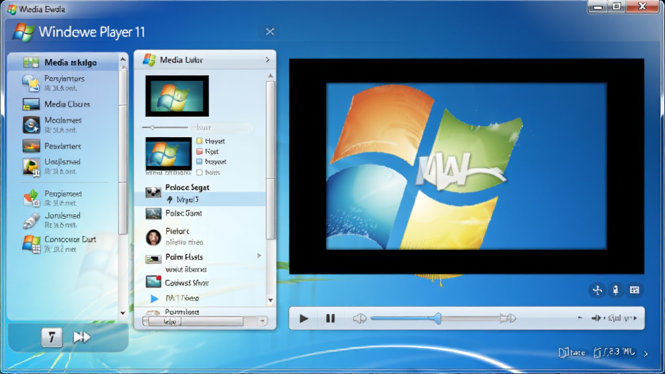The width and height of the screenshot is (665, 374).
Task: Click the button labeled 7 at bottom left
Action: tap(52, 338)
